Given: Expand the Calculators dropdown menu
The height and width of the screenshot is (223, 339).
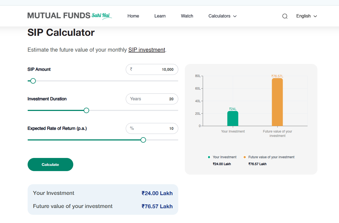Looking at the screenshot, I should 219,16.
